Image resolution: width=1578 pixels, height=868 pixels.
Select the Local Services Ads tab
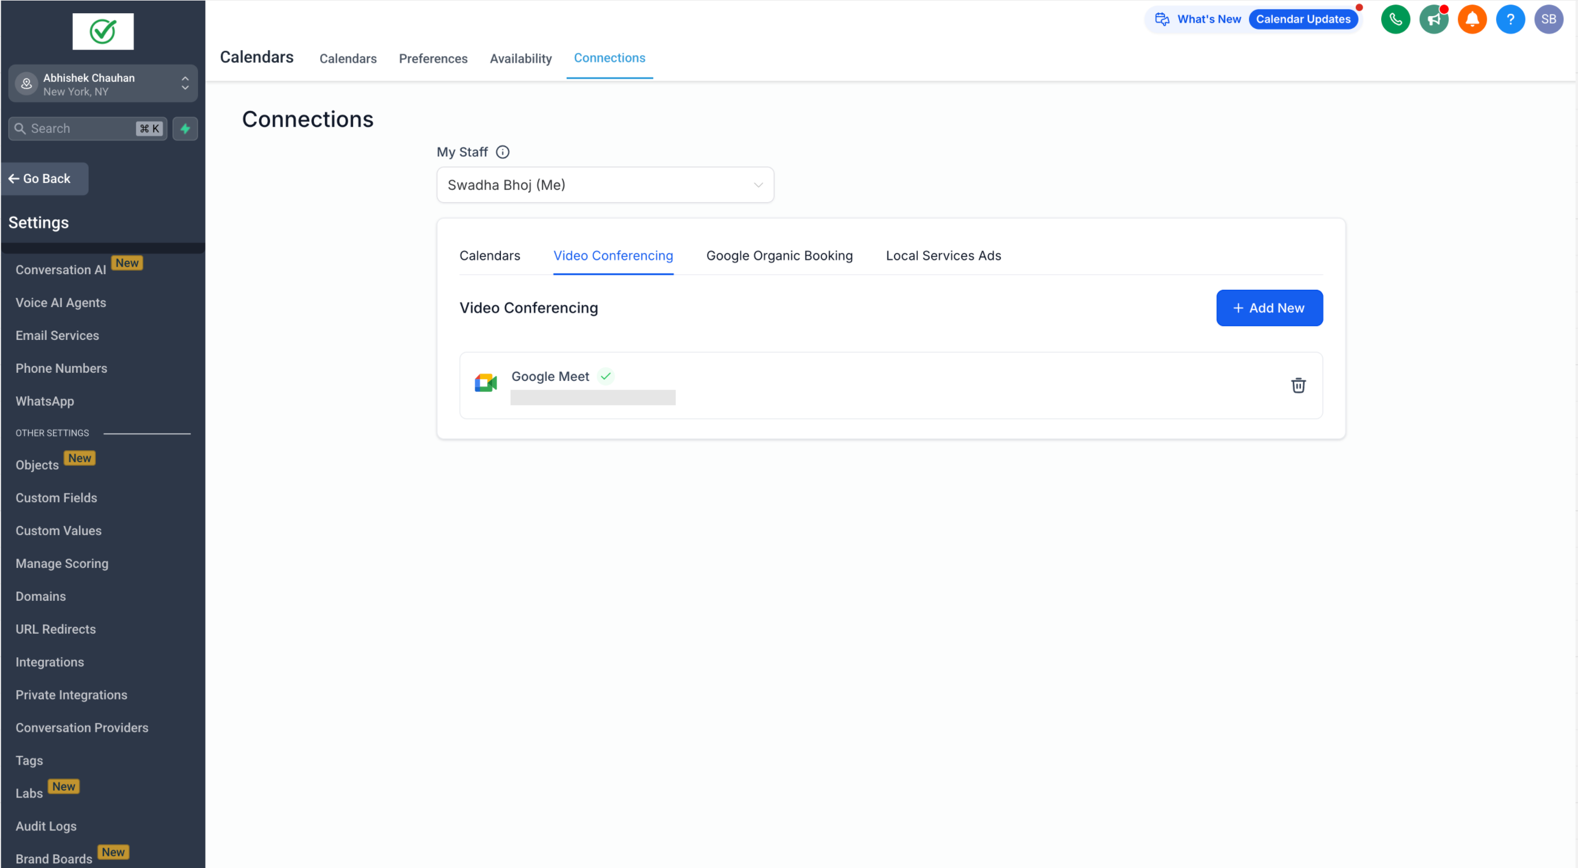943,256
